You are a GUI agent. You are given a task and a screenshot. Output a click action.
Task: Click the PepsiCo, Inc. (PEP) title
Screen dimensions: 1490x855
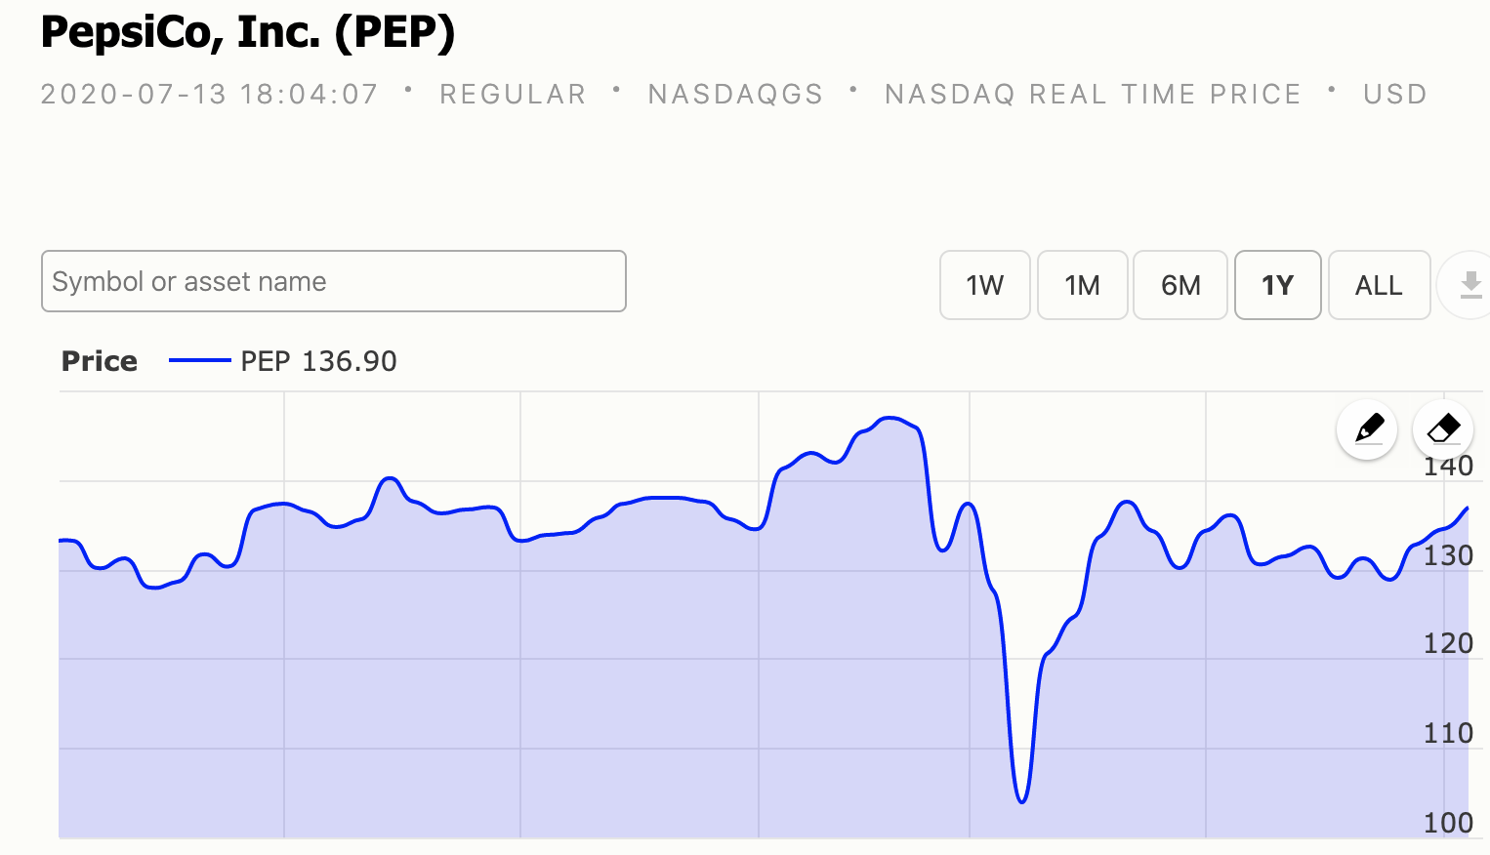(x=248, y=32)
